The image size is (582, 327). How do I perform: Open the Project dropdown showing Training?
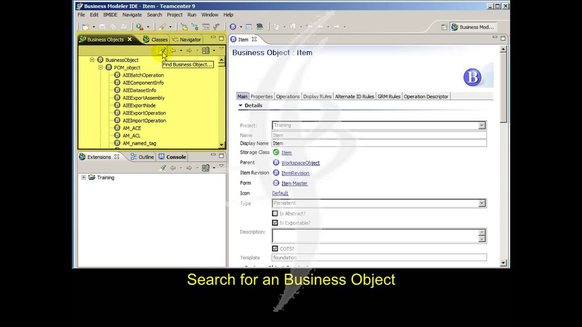(x=482, y=125)
